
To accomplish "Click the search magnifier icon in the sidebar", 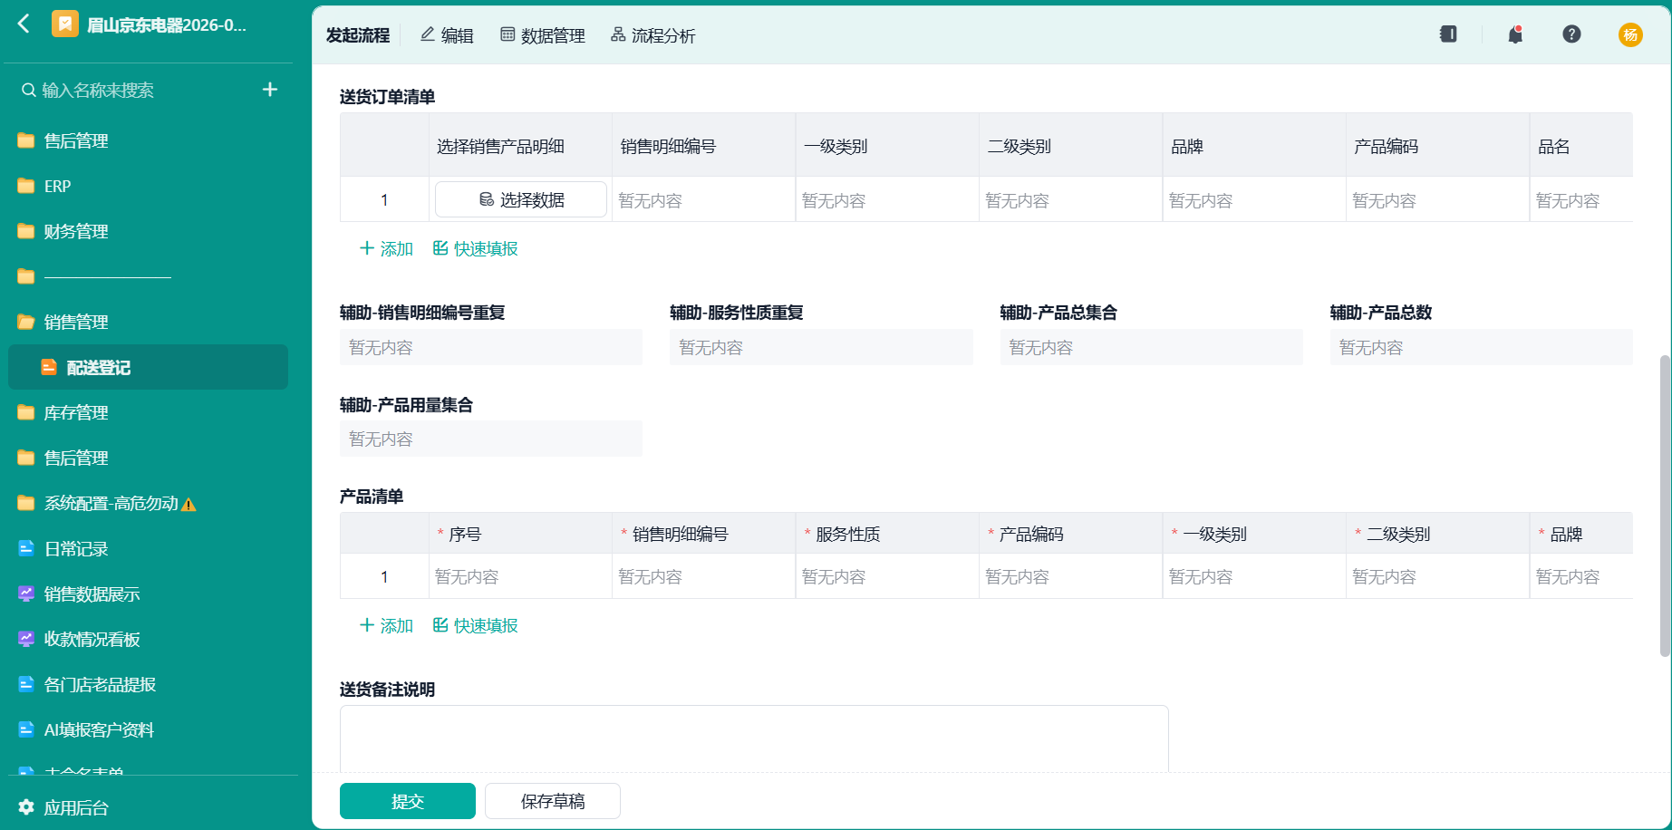I will (x=29, y=90).
